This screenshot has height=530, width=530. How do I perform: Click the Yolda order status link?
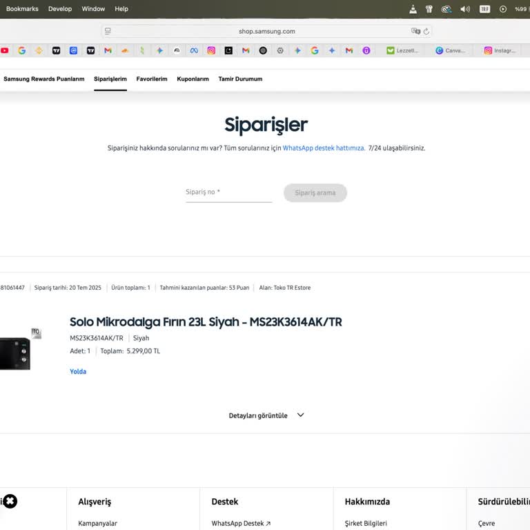[78, 371]
